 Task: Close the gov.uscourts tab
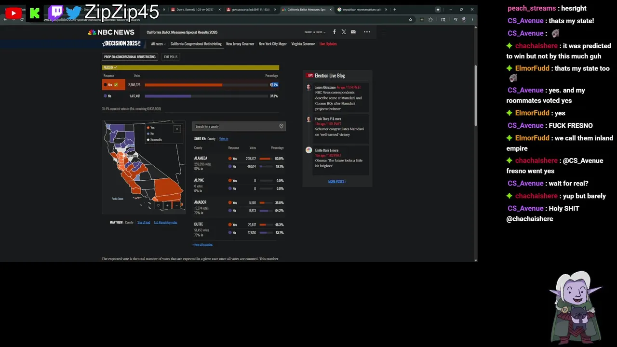tap(275, 9)
